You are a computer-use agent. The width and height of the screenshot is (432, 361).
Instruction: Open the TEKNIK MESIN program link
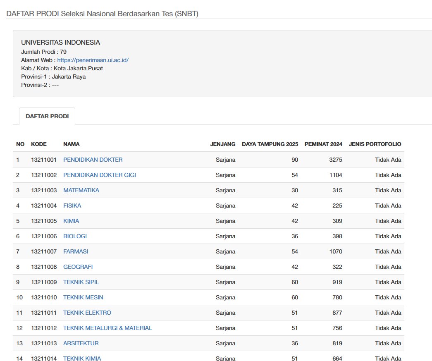coord(83,297)
